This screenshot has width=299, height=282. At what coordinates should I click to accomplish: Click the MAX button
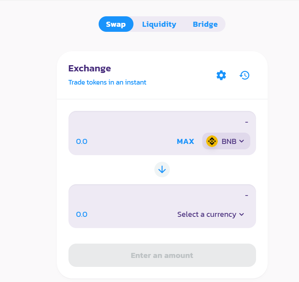185,141
